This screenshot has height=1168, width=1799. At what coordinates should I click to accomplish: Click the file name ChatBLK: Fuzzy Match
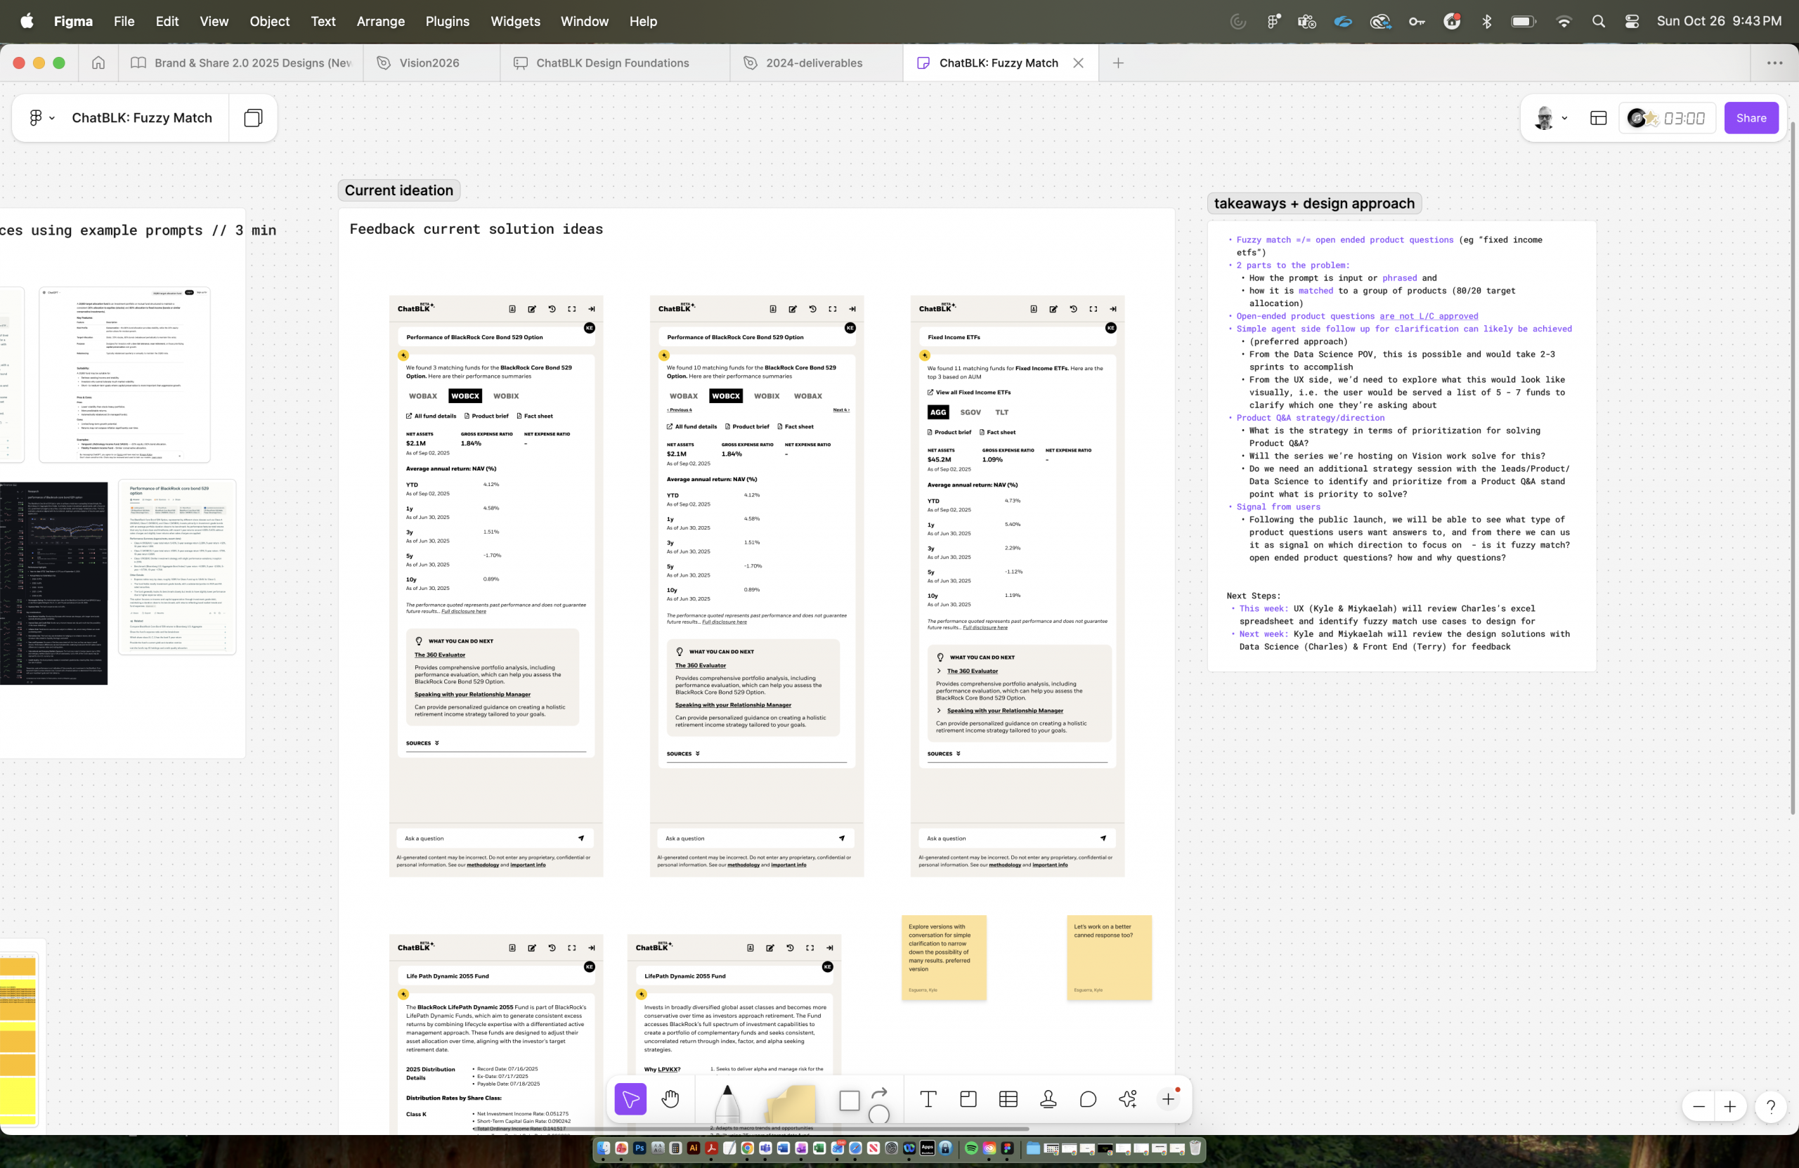tap(142, 118)
